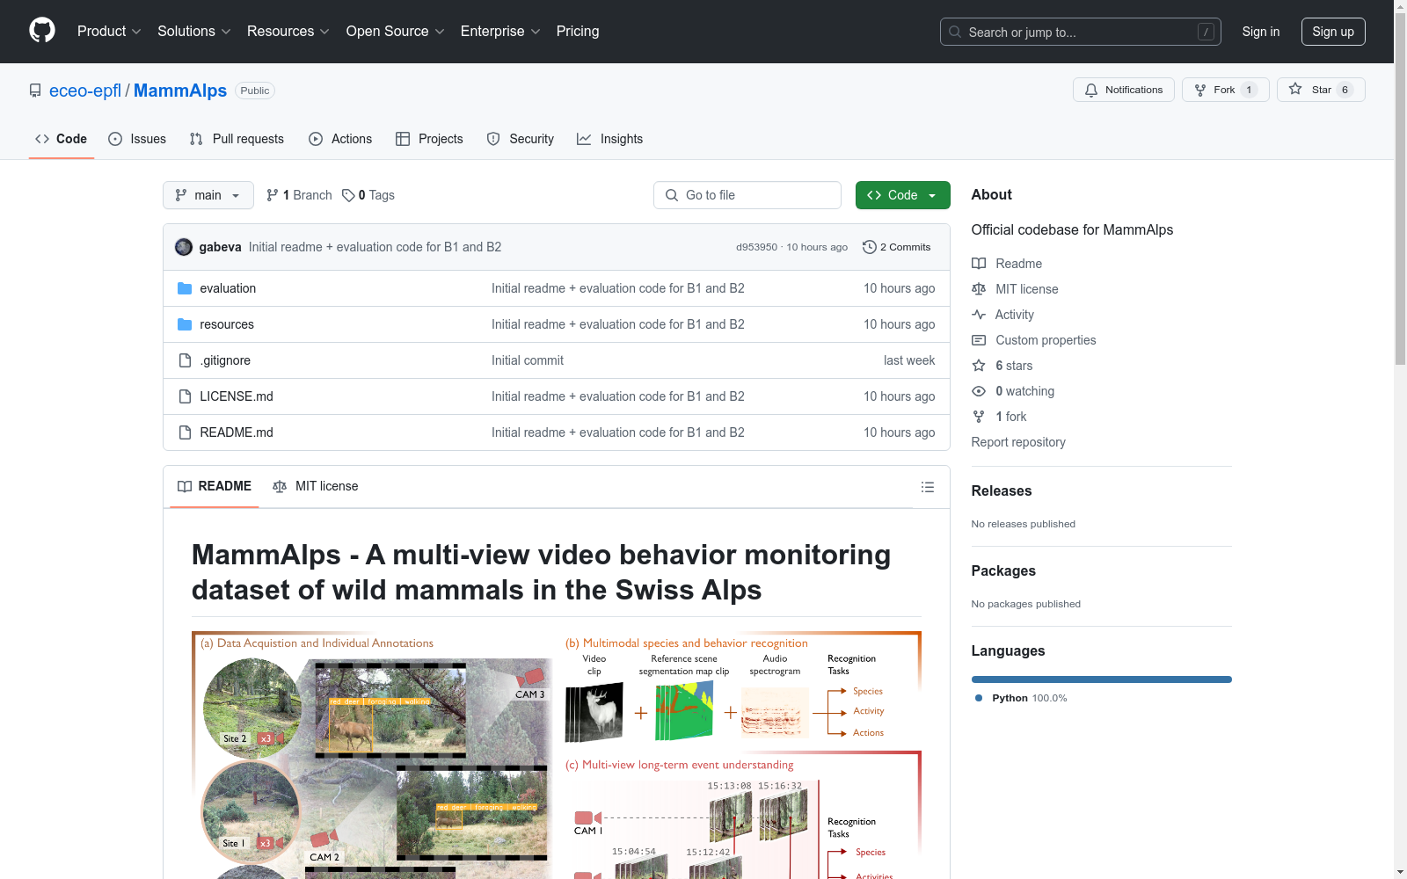Open the 'Initial commit' message link

[x=528, y=360]
